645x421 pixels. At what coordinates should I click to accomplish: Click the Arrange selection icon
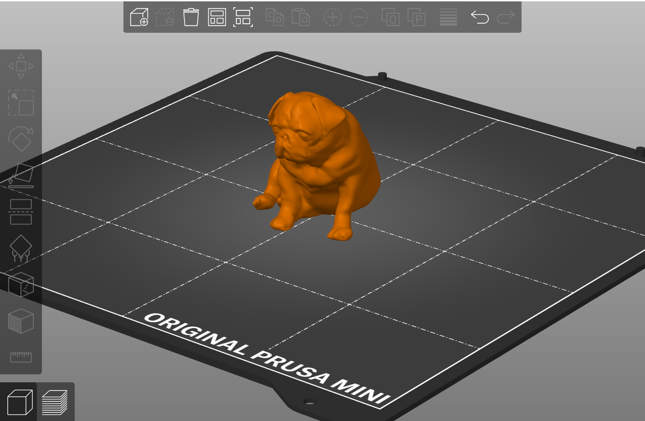(243, 17)
